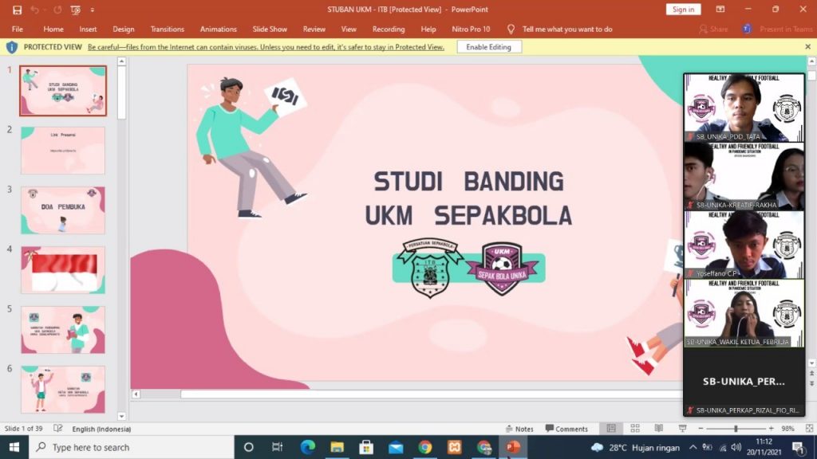
Task: Open the Windows Start menu
Action: 14,447
